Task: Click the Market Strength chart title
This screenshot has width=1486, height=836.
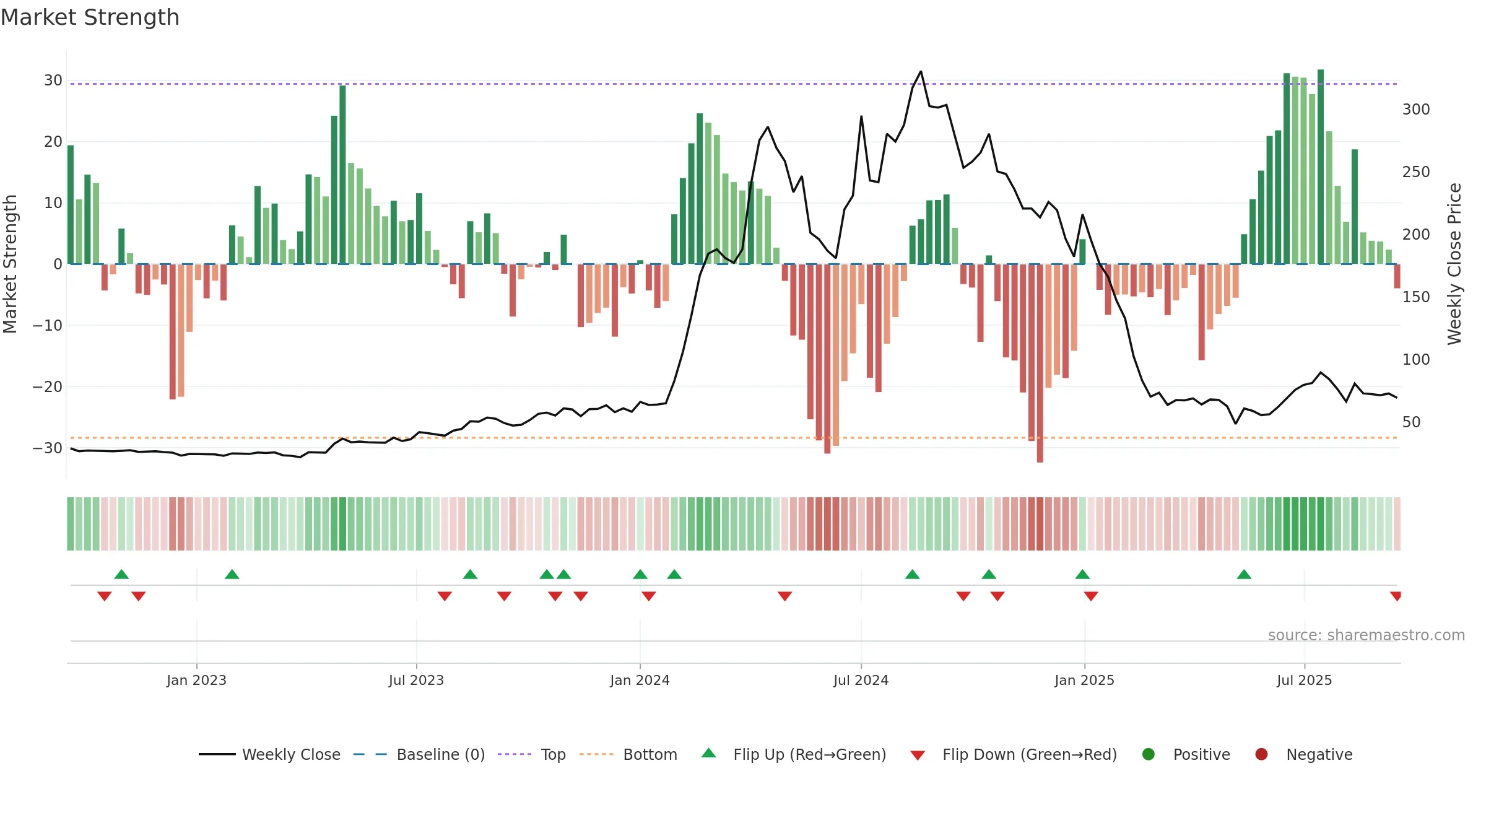Action: 90,17
